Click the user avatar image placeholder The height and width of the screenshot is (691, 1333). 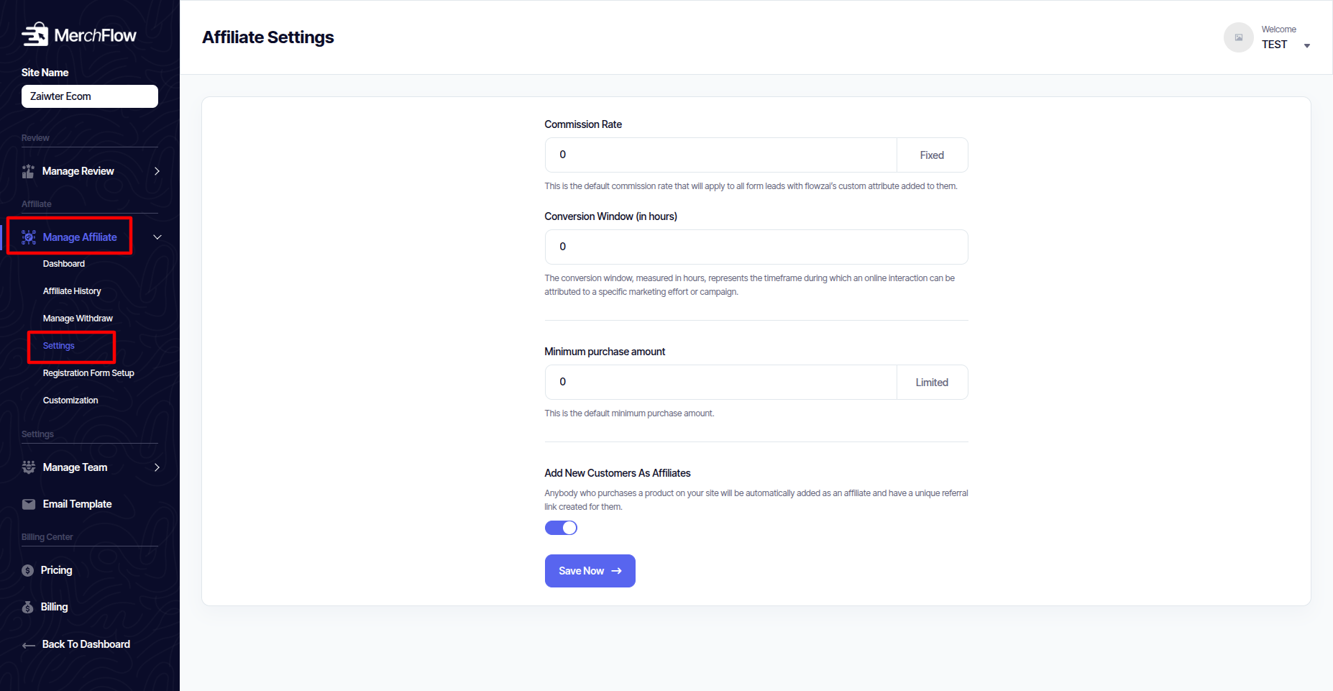click(1238, 37)
